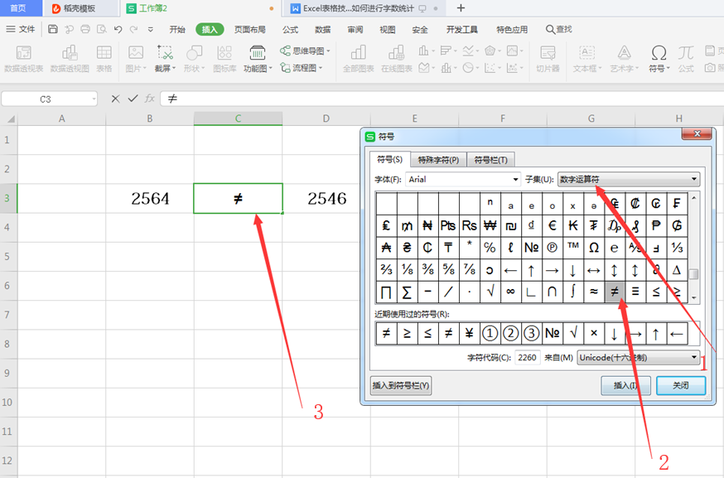Switch to Special Characters (特殊字符) tab

coord(438,160)
